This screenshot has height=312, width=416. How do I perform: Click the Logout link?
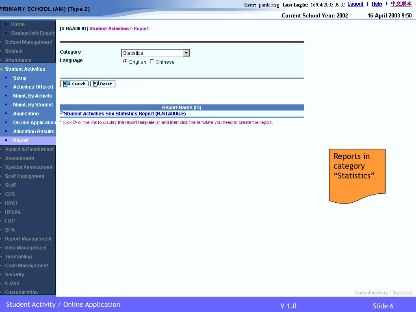[355, 4]
